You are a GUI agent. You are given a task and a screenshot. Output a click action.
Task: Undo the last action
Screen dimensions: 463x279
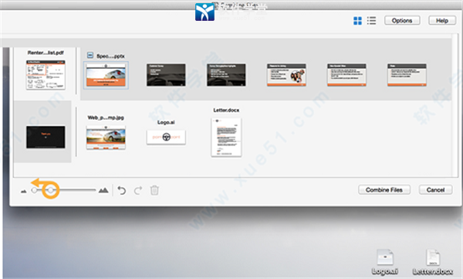122,190
